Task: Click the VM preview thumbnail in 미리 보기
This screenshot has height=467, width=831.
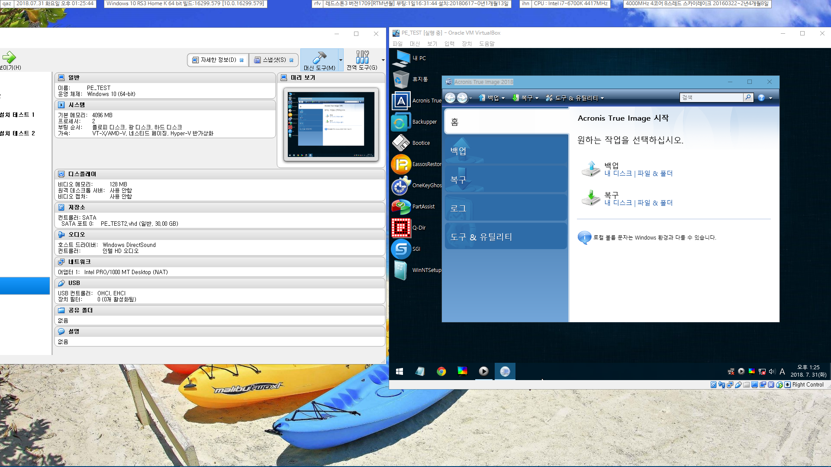Action: (x=331, y=125)
